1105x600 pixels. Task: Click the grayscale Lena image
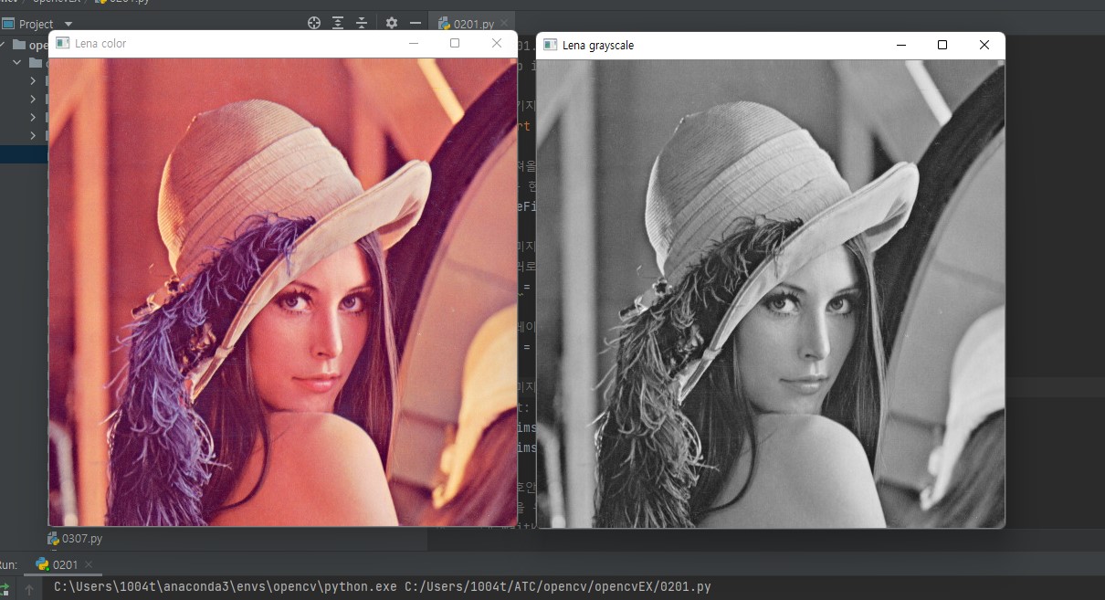click(771, 294)
